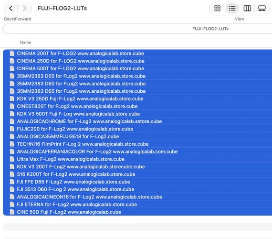Select S16 K200T for F-Log2 file
This screenshot has width=272, height=239.
point(137,174)
